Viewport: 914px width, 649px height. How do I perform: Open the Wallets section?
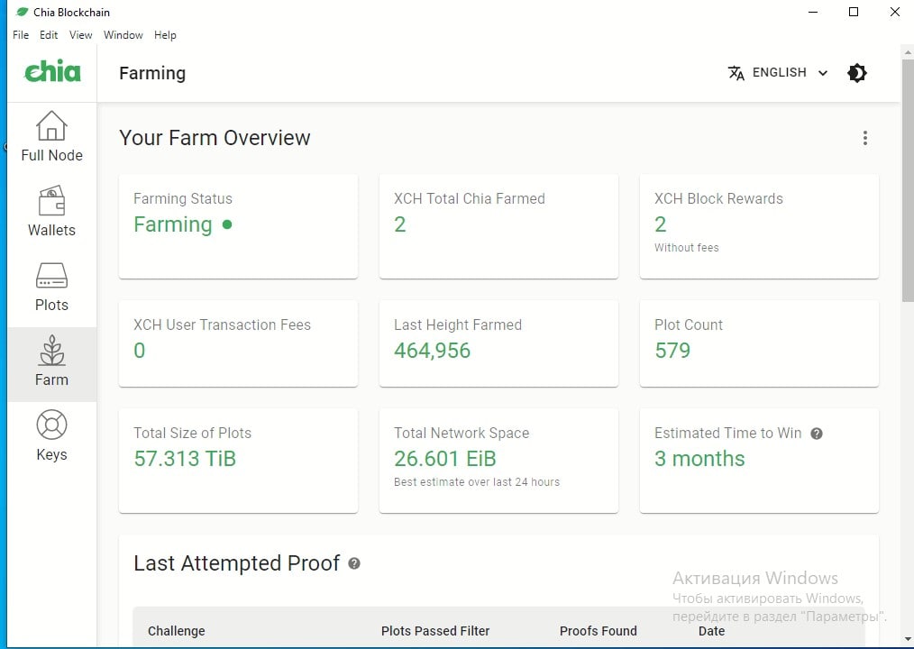51,212
